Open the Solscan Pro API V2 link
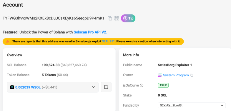The image size is (231, 111). [90, 32]
